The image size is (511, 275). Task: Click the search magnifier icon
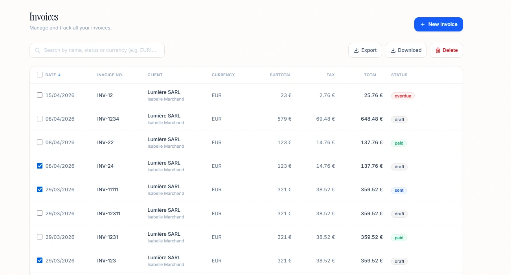(x=37, y=50)
